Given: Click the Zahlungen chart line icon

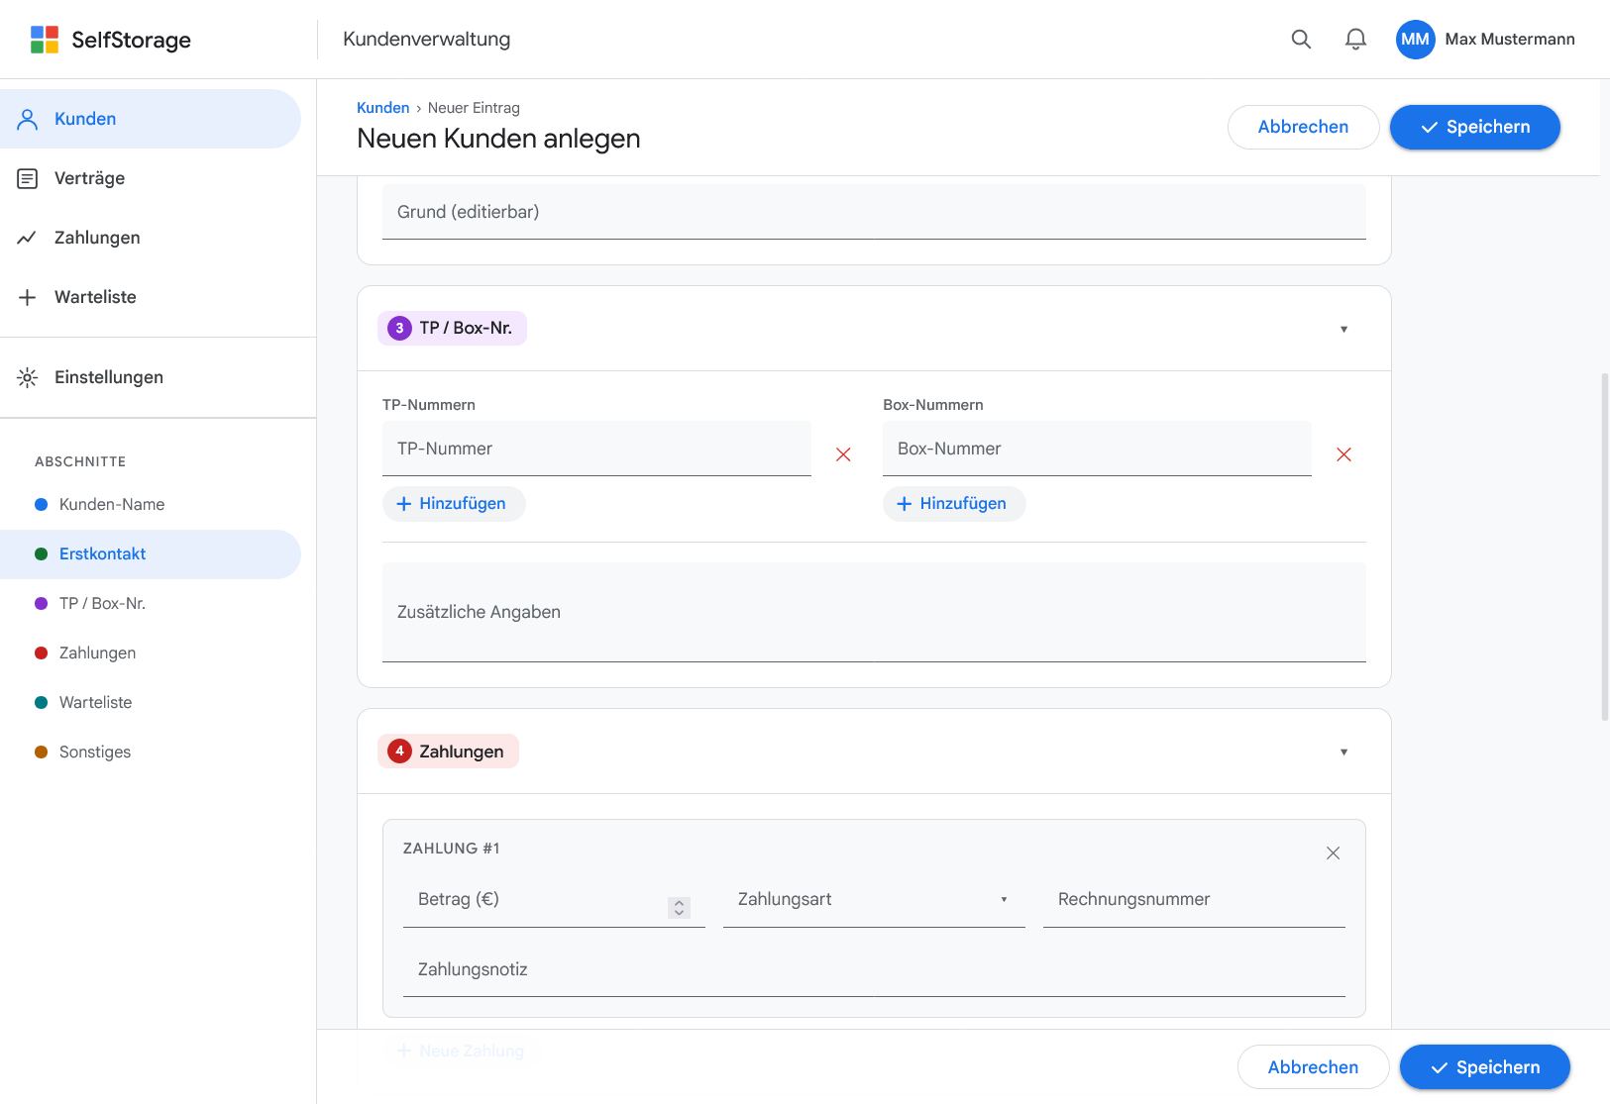Looking at the screenshot, I should click(x=28, y=238).
